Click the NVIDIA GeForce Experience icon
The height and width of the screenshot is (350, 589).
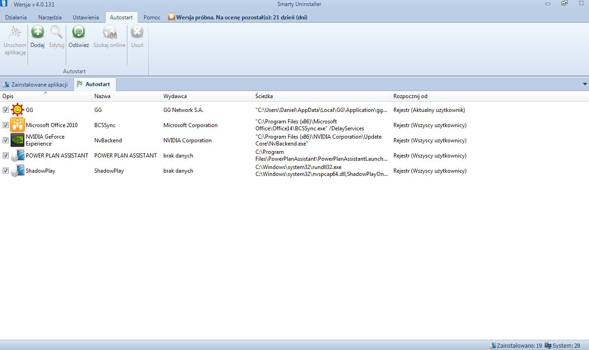17,140
